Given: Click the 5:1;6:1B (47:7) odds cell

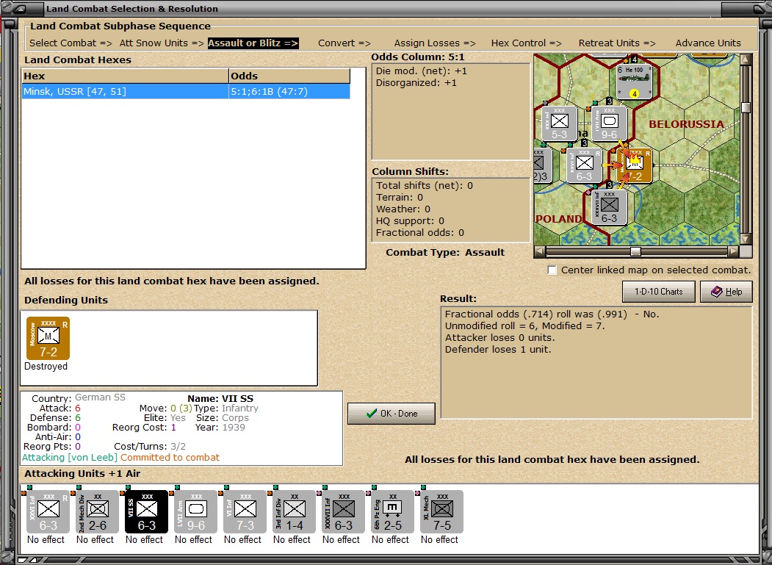Looking at the screenshot, I should pos(289,91).
